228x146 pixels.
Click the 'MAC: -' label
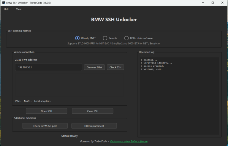(x=28, y=101)
